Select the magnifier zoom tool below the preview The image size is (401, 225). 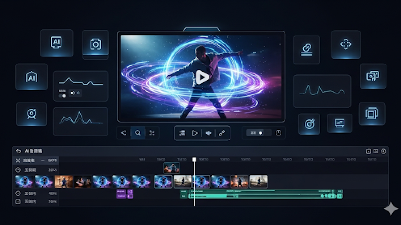(138, 133)
